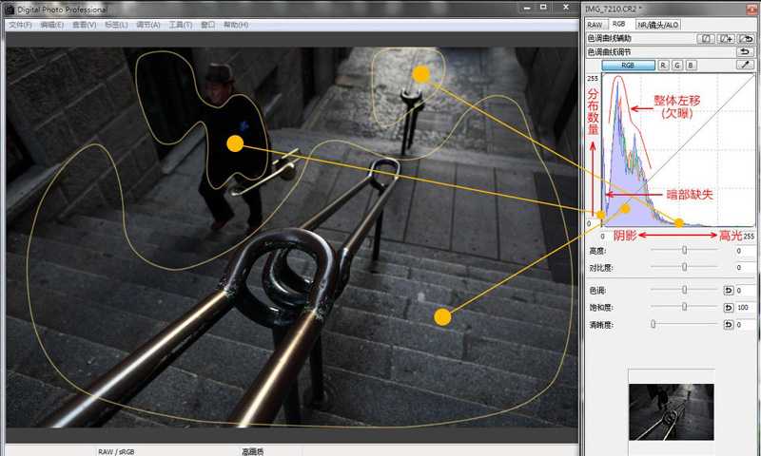The image size is (761, 456).
Task: Click the 清晰度 sharpness slider handle
Action: pos(654,324)
